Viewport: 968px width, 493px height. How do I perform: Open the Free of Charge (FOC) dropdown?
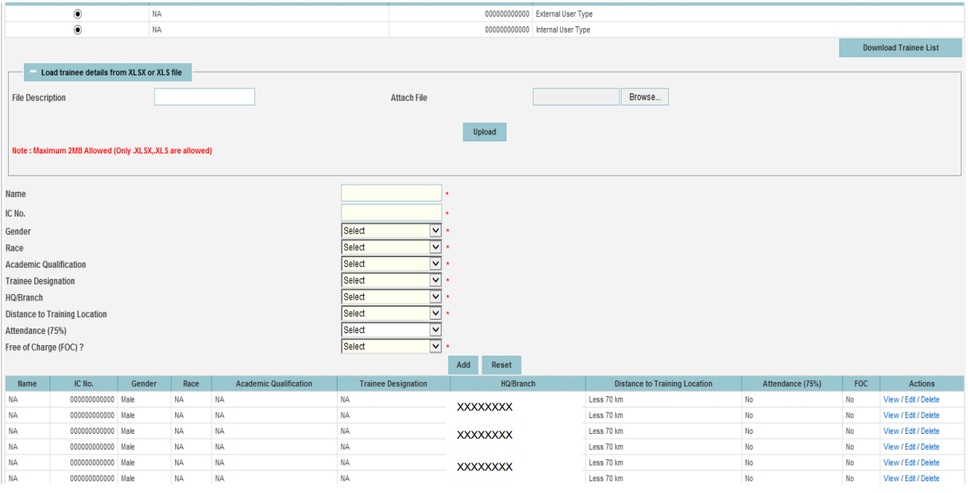437,346
